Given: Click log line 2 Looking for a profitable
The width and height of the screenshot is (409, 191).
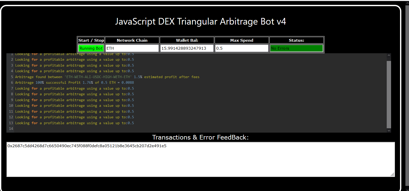Looking at the screenshot, I should point(75,59).
